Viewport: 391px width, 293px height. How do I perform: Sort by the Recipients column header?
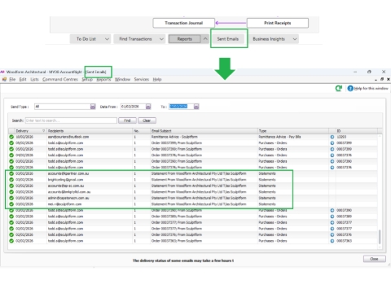click(x=90, y=131)
